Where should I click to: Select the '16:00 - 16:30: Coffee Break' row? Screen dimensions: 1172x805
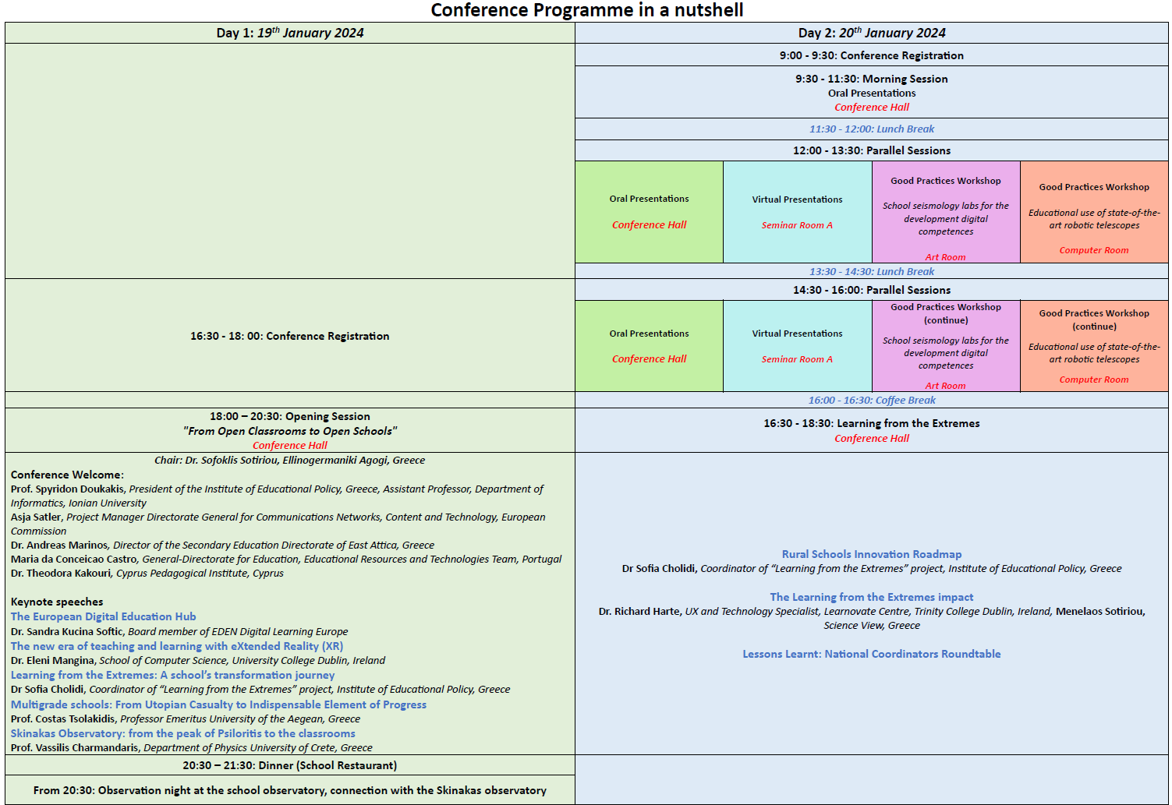click(x=871, y=401)
